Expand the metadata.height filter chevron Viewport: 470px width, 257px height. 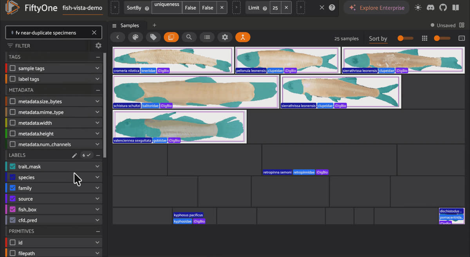[98, 134]
